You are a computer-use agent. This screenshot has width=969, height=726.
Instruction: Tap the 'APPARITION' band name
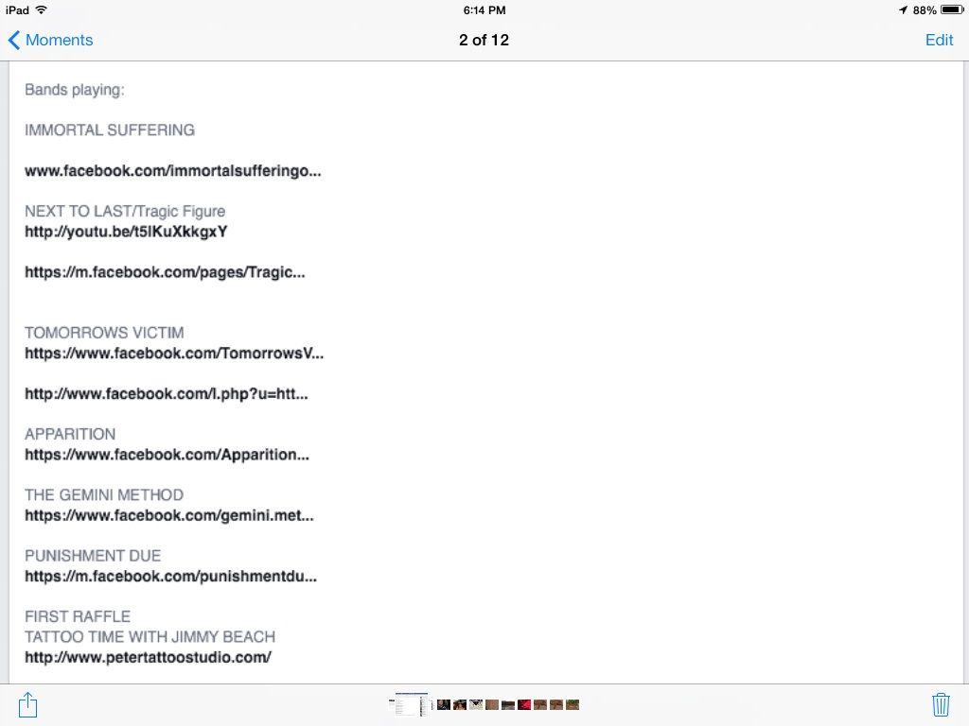click(x=70, y=434)
